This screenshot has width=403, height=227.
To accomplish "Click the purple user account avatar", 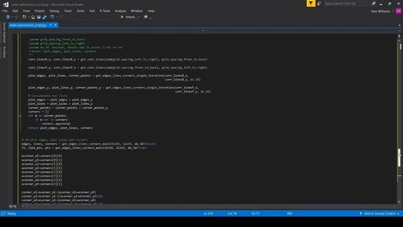I will coord(399,11).
